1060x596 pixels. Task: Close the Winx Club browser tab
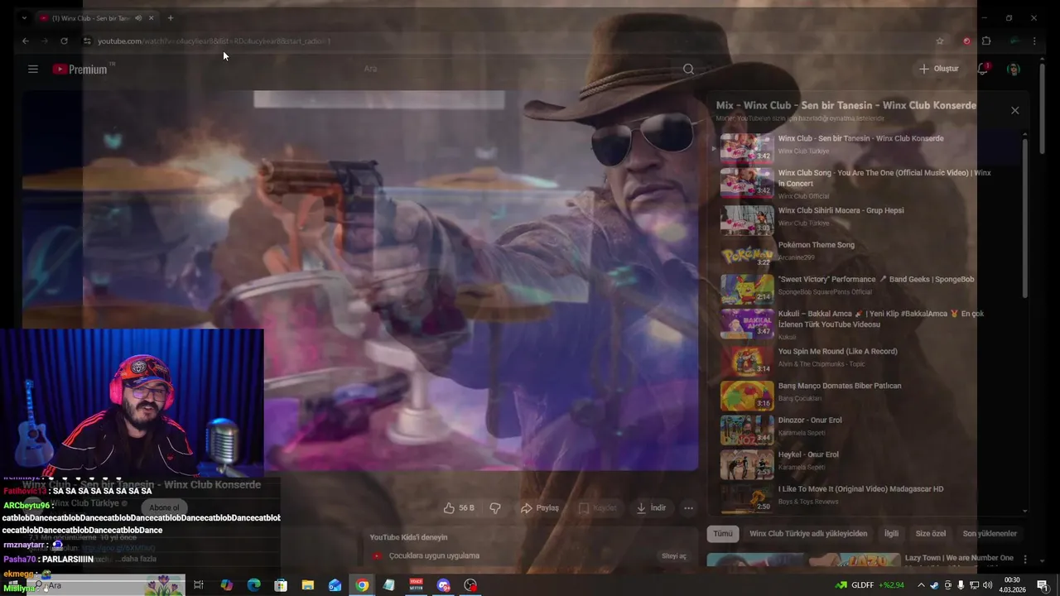[x=151, y=17]
